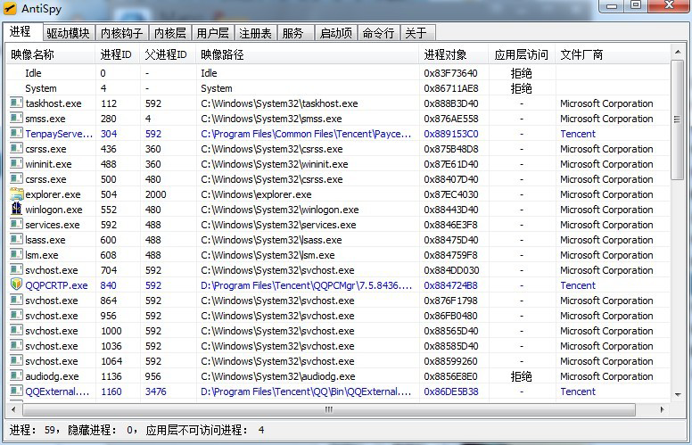692x445 pixels.
Task: Click the QQPCRTP.exe shield icon
Action: pyautogui.click(x=16, y=285)
